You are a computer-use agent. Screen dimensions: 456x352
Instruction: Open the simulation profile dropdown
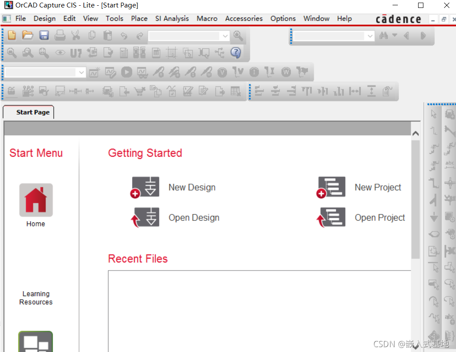(82, 72)
